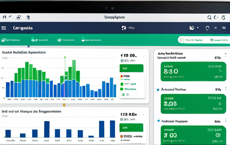Viewport: 230px width, 145px height.
Task: Click the green ringed icon on the right of the search pill
Action: click(212, 40)
